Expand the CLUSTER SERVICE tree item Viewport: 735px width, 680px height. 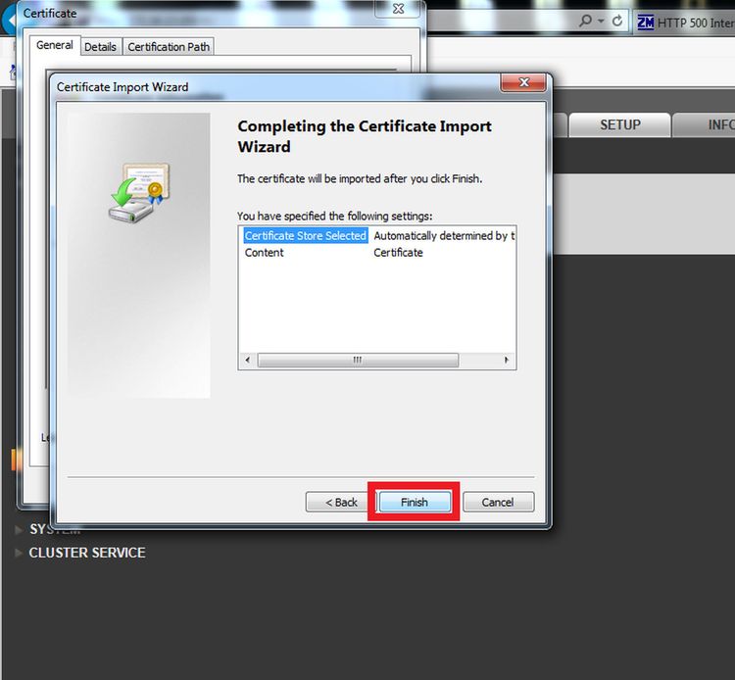pyautogui.click(x=19, y=553)
